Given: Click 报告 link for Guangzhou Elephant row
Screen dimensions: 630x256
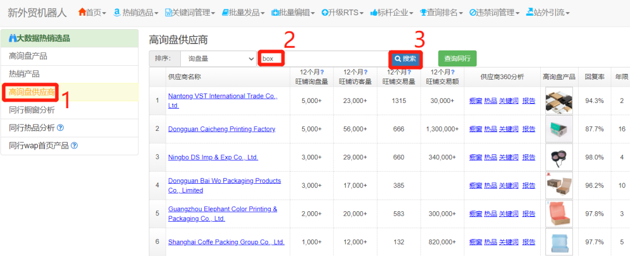Looking at the screenshot, I should [528, 214].
